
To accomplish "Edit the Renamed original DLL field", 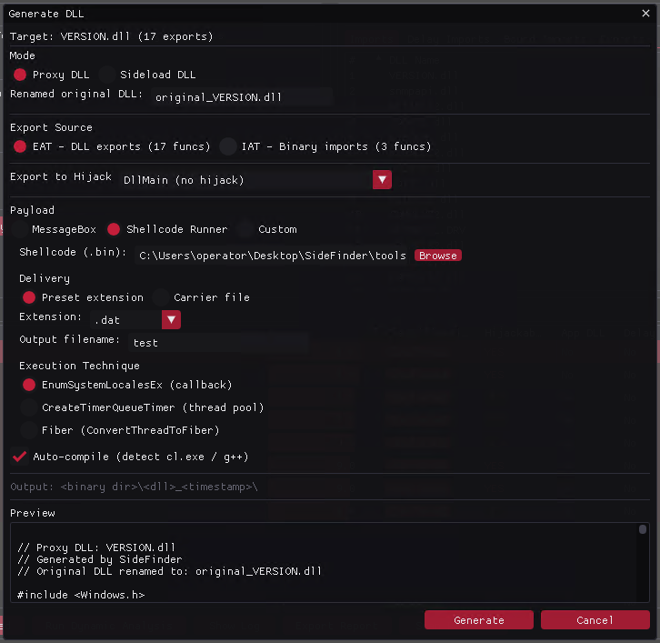I will pyautogui.click(x=242, y=97).
